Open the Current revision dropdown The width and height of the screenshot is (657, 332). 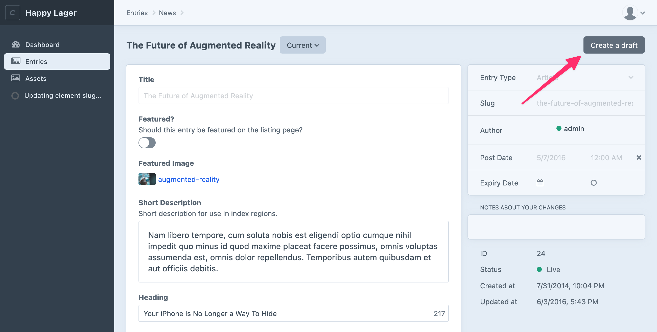click(302, 45)
